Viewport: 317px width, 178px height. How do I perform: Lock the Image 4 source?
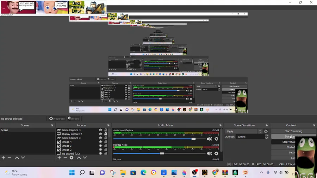pos(106,142)
